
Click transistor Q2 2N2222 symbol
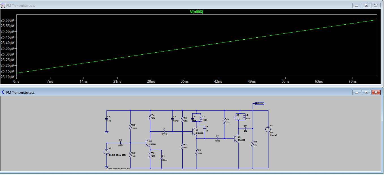tap(195, 131)
